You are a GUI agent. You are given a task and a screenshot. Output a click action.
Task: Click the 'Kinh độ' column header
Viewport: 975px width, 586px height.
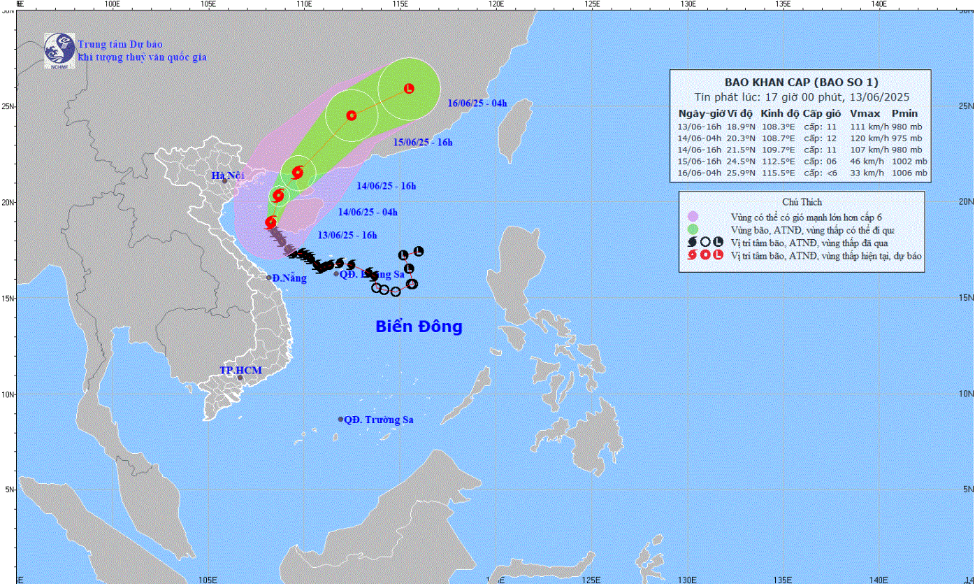[780, 113]
